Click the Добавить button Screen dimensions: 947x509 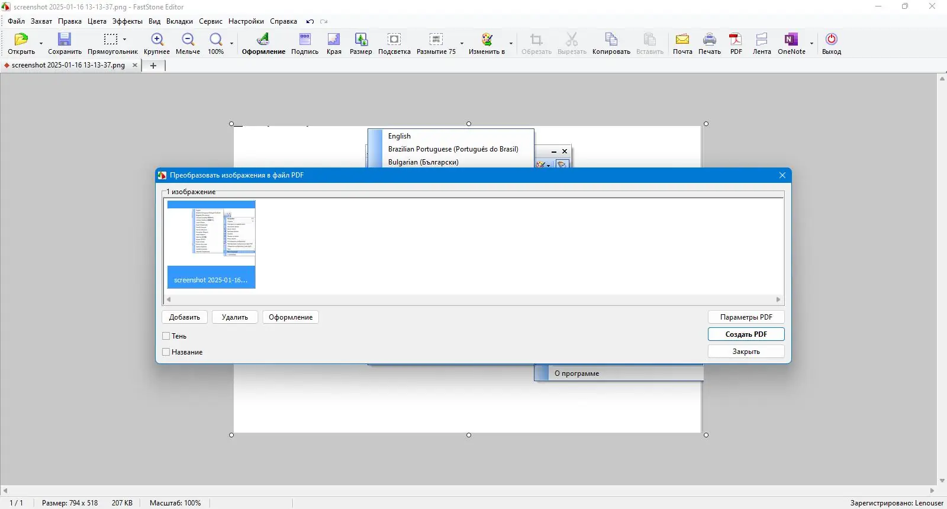point(185,317)
